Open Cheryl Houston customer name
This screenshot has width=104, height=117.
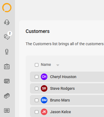pyautogui.click(x=63, y=77)
